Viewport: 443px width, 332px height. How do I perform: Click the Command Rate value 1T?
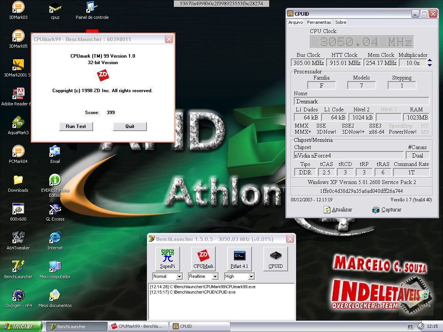click(411, 172)
